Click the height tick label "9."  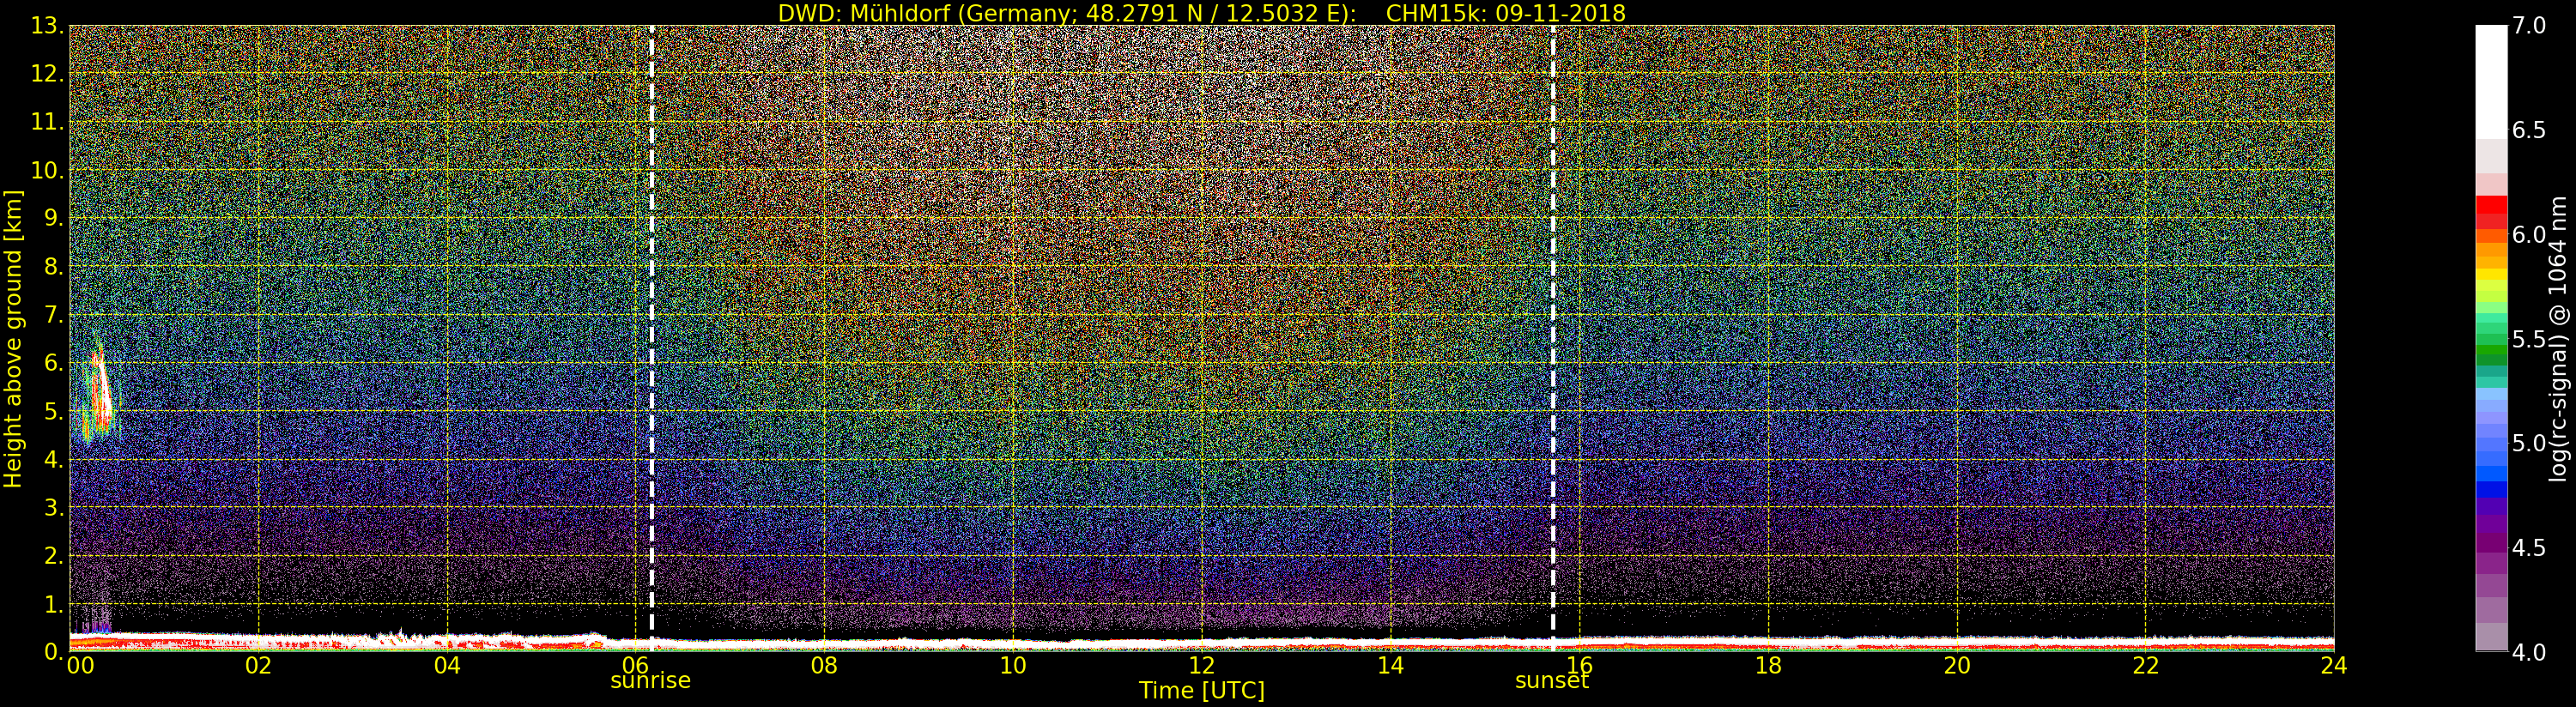tap(54, 218)
